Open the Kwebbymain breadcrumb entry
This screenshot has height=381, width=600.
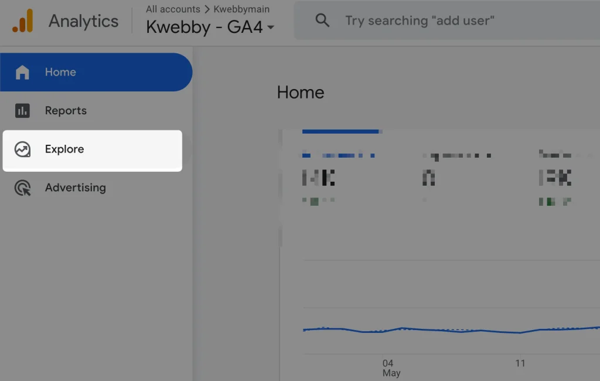pos(242,9)
